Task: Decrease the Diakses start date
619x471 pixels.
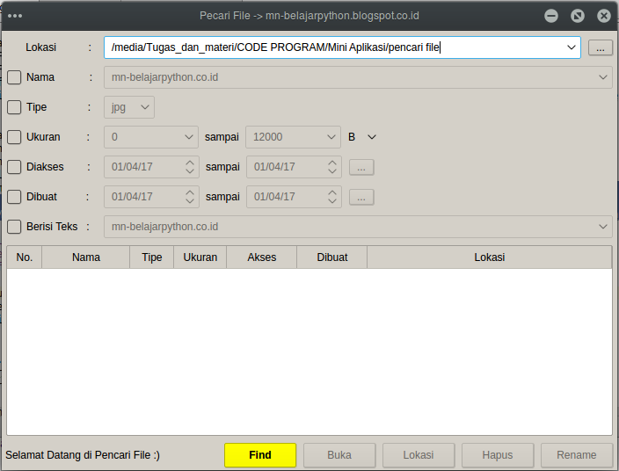Action: [190, 171]
